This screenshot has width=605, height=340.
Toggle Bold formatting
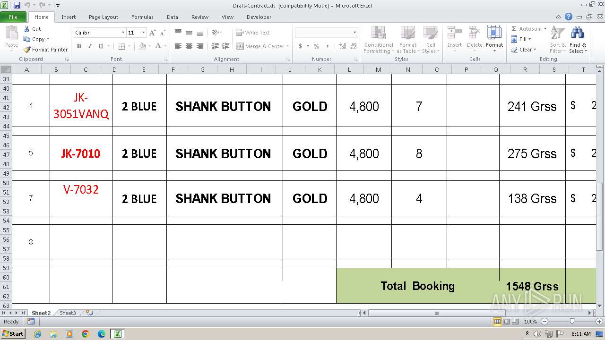click(x=79, y=46)
